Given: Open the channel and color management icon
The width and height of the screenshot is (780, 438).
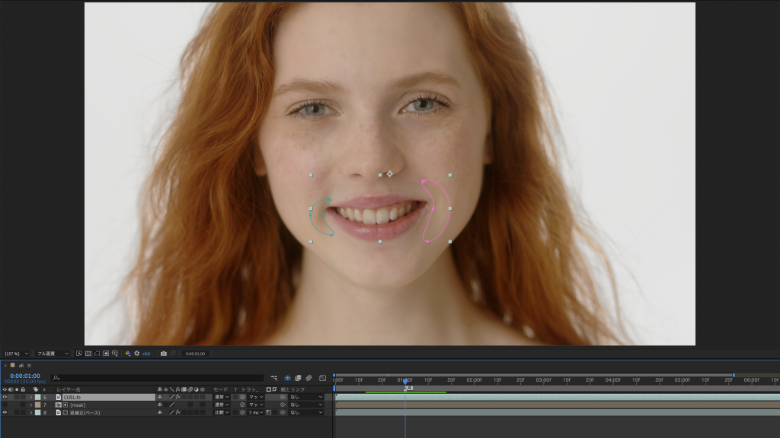Looking at the screenshot, I should point(128,354).
